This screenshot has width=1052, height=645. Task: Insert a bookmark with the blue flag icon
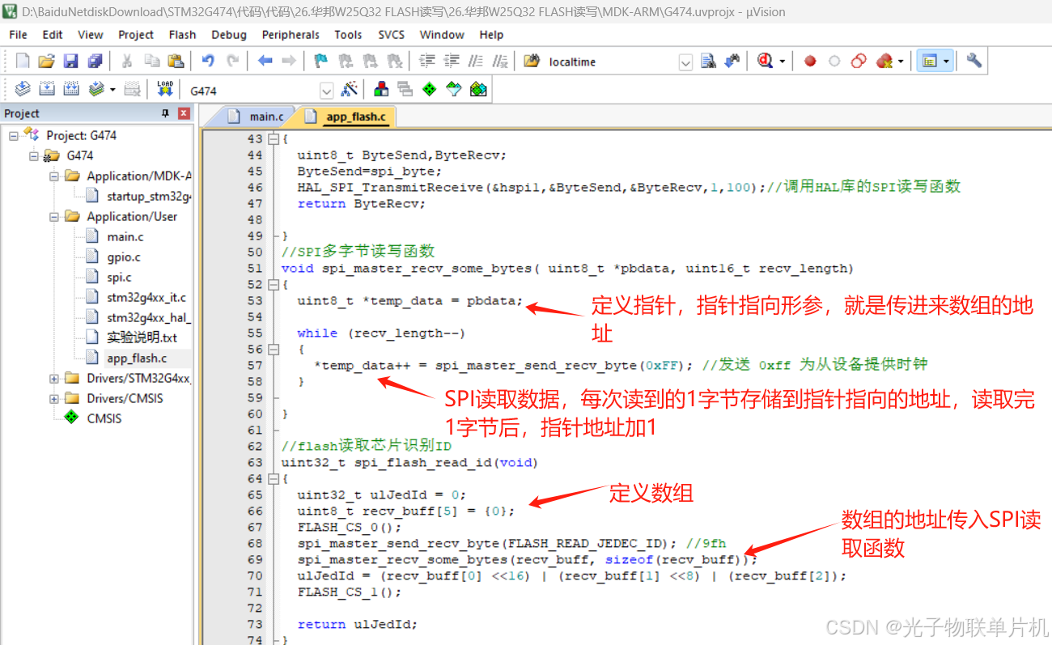[x=321, y=62]
